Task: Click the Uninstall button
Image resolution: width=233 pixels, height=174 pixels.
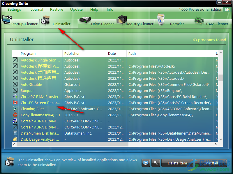Action: 211,163
